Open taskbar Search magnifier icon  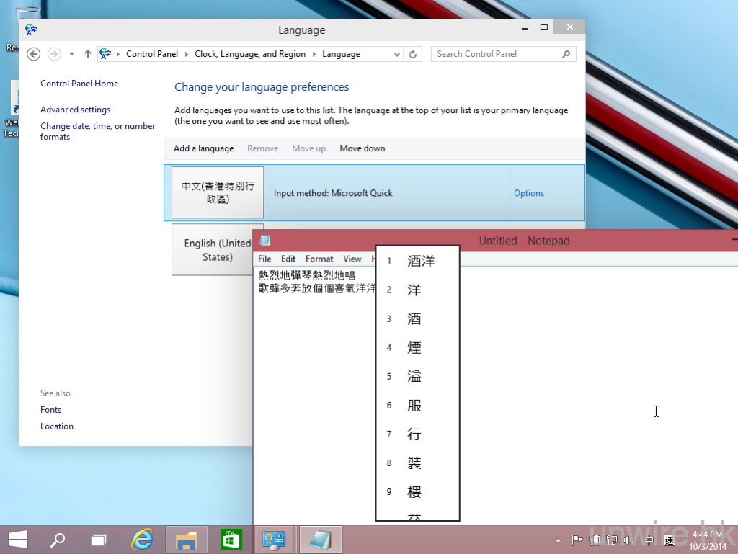tap(58, 539)
